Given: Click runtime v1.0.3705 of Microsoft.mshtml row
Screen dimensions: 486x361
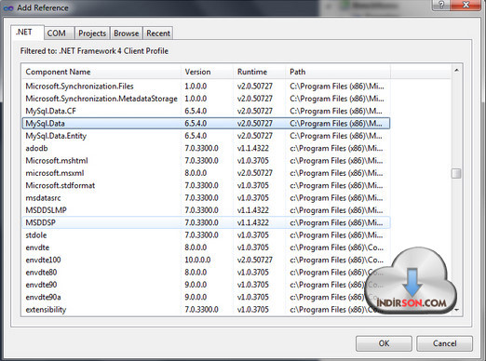Looking at the screenshot, I should click(x=253, y=161).
